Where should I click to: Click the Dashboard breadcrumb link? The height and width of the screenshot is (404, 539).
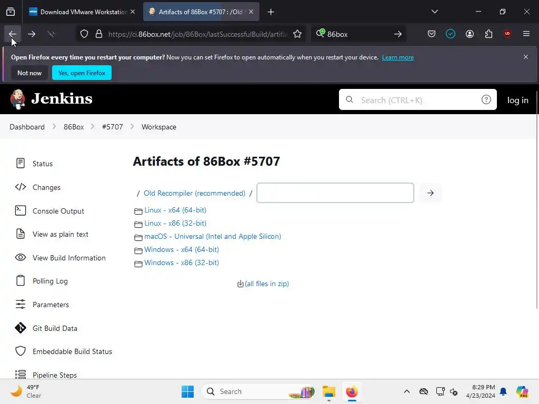[27, 127]
